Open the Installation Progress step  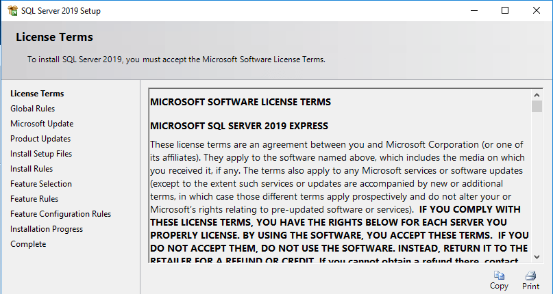click(47, 229)
